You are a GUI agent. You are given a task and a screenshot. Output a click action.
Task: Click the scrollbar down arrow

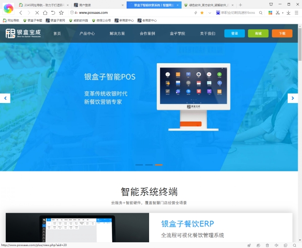click(300, 240)
